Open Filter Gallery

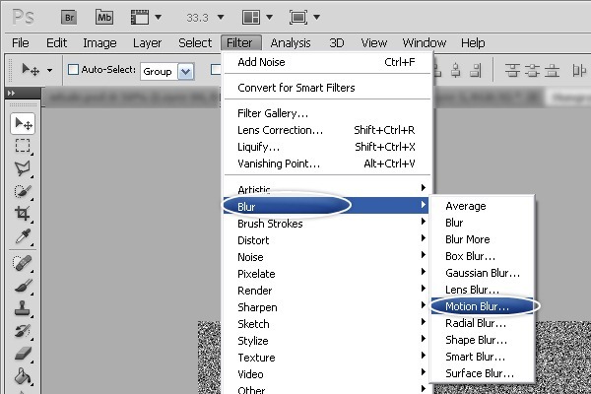[327, 113]
